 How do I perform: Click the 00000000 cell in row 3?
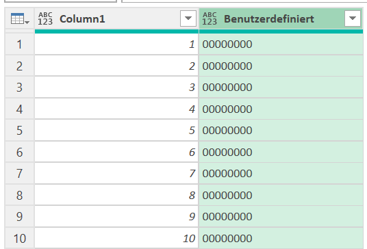pyautogui.click(x=281, y=87)
